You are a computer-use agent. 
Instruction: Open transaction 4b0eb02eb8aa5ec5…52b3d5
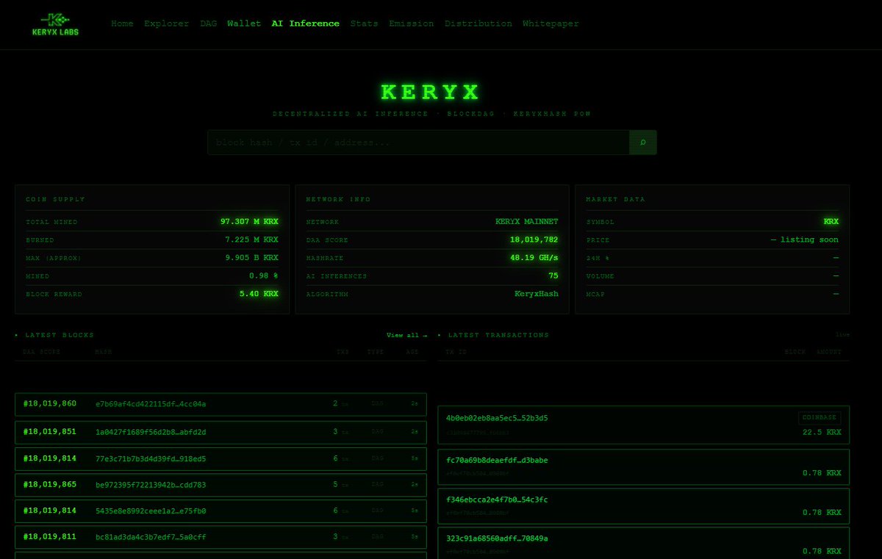click(497, 418)
